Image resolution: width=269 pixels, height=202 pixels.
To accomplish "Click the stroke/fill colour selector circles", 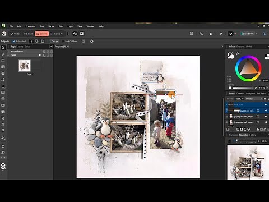I will pos(231,56).
